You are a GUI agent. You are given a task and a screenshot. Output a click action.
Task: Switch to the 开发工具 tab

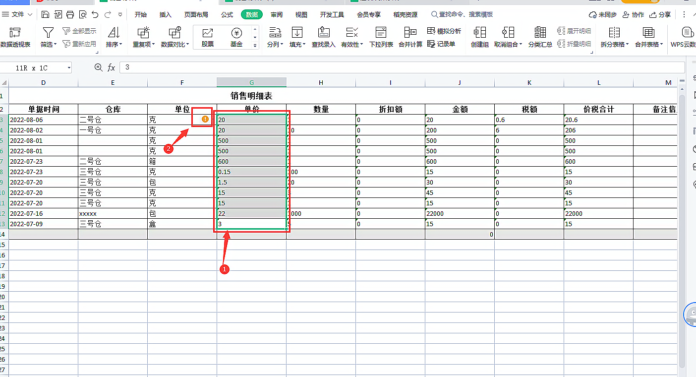tap(332, 15)
